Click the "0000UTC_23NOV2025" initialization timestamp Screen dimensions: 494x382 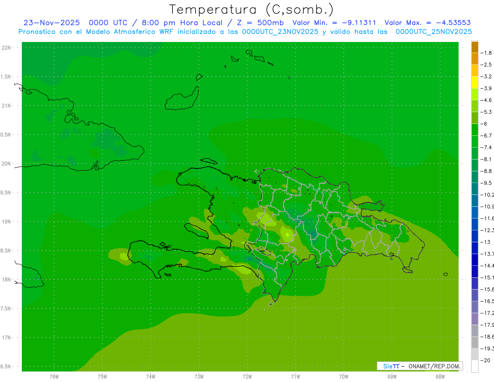click(280, 32)
